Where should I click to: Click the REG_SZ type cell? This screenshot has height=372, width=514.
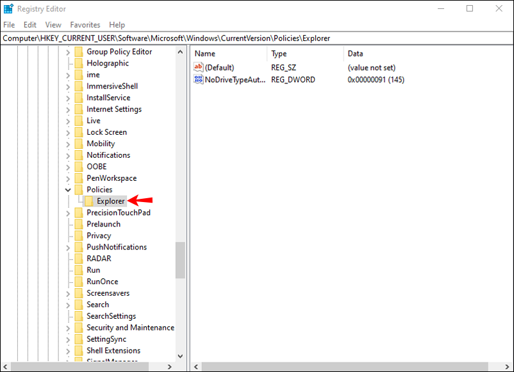click(283, 67)
